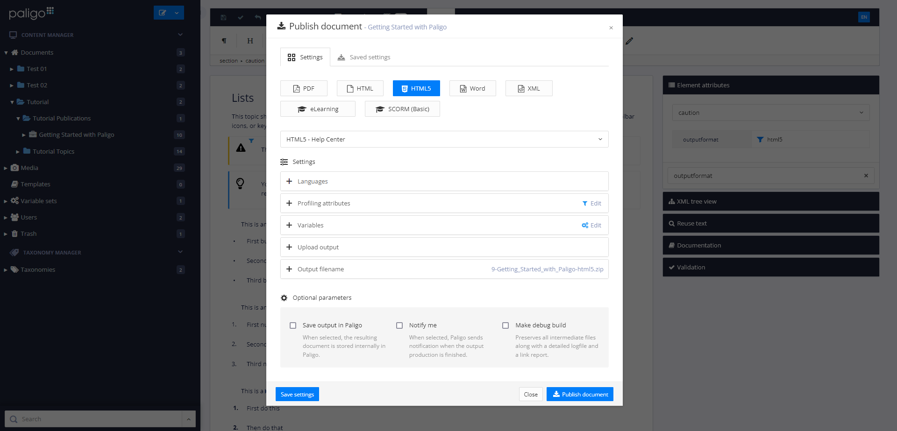897x431 pixels.
Task: Click the create new document pencil button
Action: tap(162, 13)
